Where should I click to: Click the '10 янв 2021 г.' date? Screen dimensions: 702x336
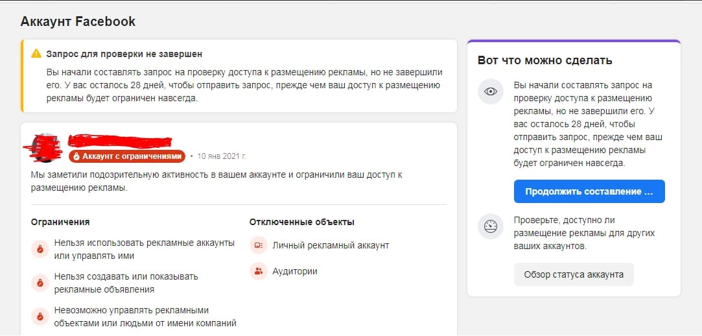[222, 156]
